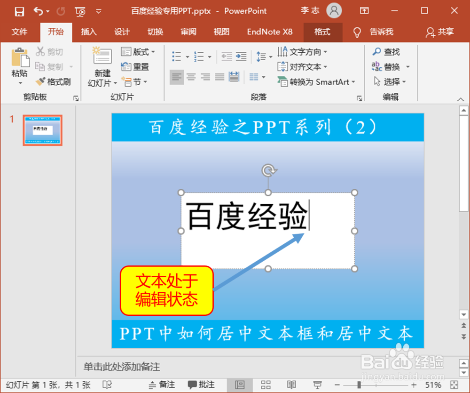
Task: Save the presentation with the floppy disk icon
Action: pyautogui.click(x=19, y=11)
